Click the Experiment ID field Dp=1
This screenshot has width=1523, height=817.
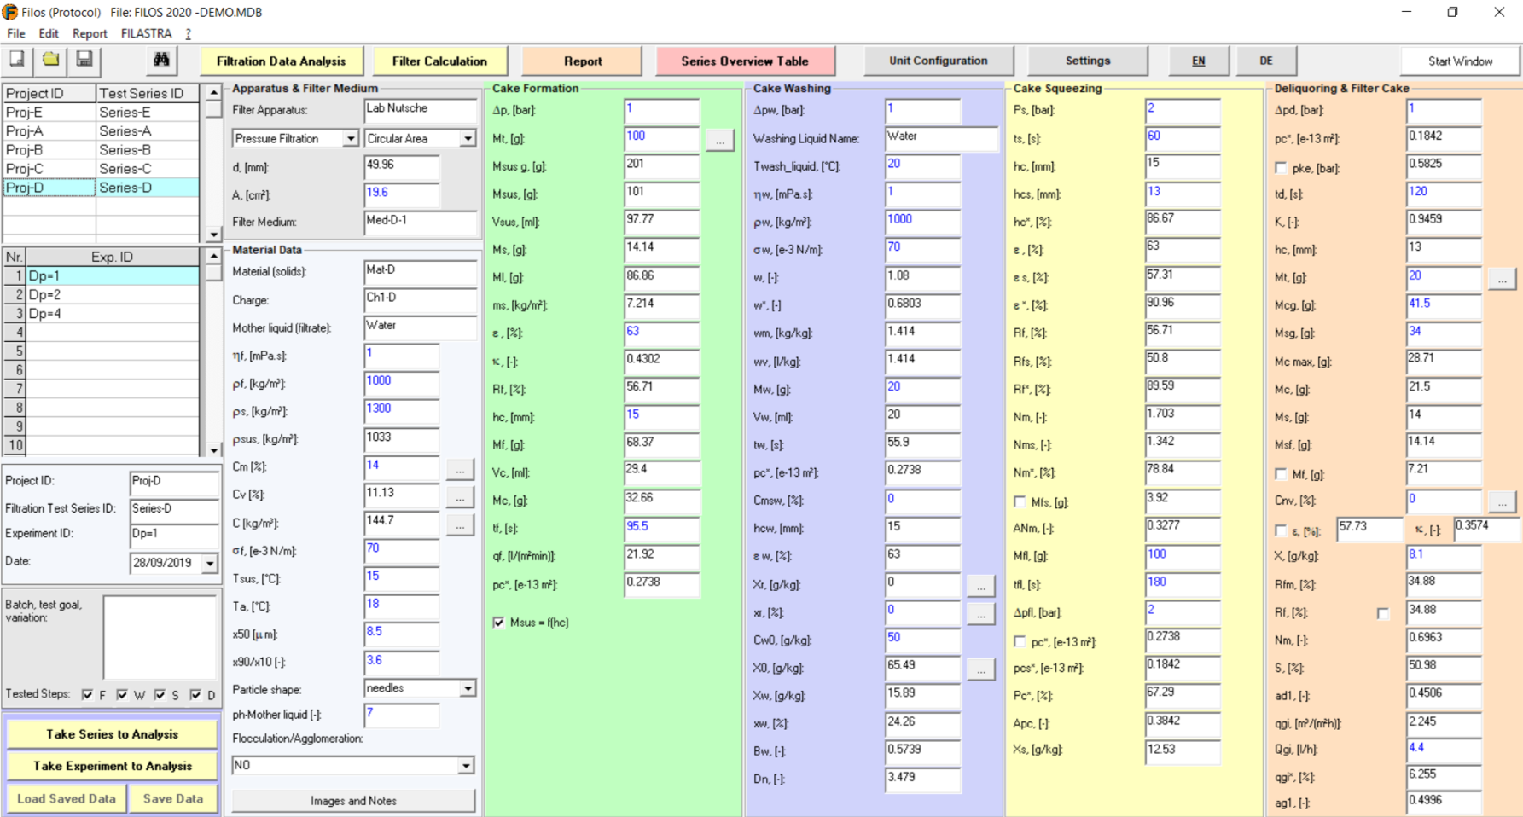coord(173,535)
